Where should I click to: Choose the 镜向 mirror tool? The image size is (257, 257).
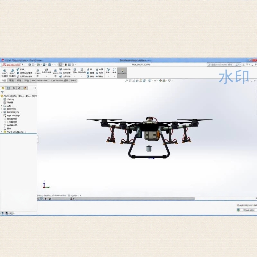coord(99,76)
